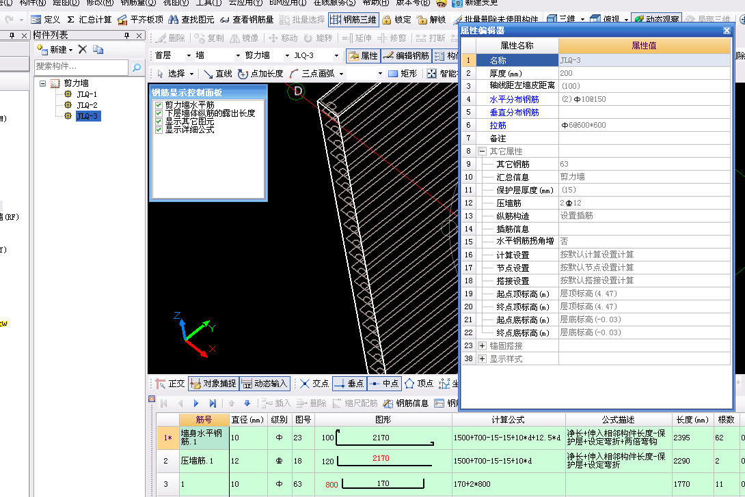Delete component with the X icon
745x497 pixels.
[x=82, y=49]
